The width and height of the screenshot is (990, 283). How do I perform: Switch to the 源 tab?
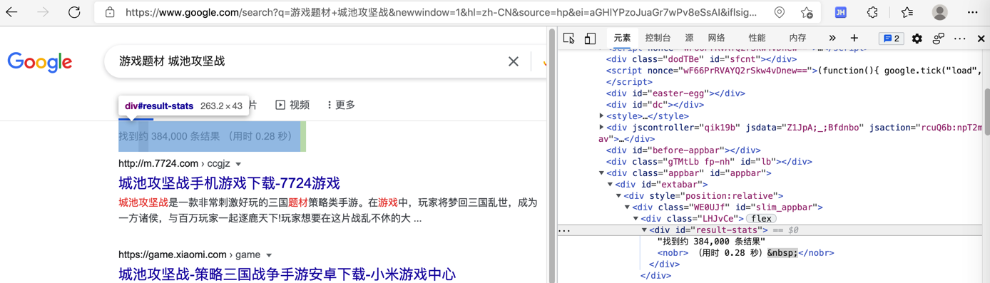point(689,38)
